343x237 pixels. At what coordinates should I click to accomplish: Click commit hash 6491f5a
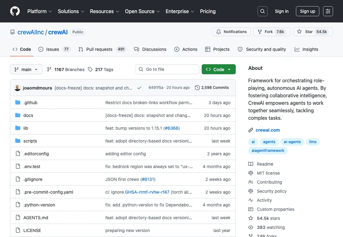coord(156,88)
